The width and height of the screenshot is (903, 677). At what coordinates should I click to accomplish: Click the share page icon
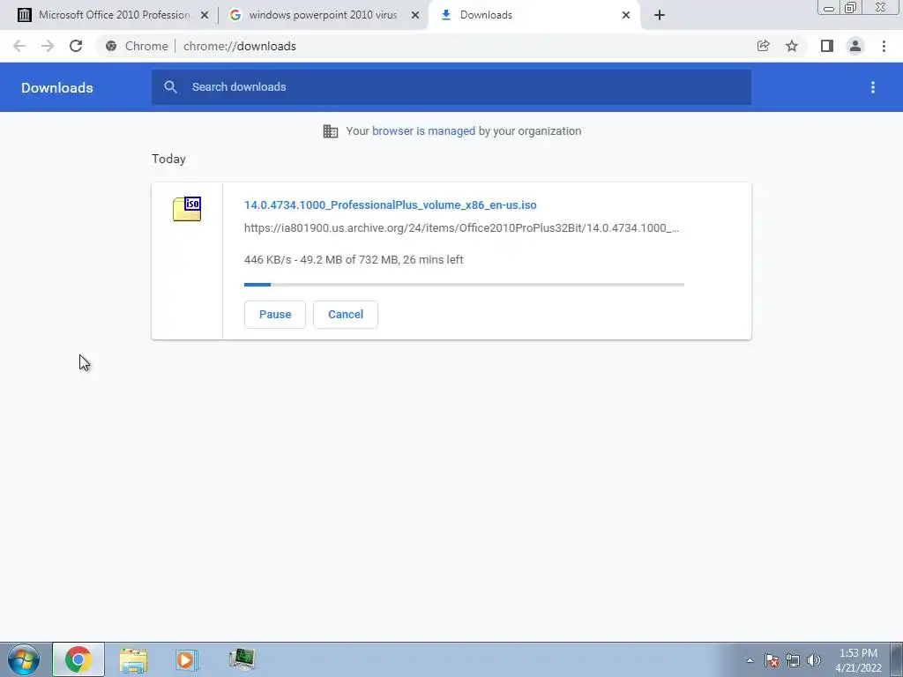coord(764,46)
